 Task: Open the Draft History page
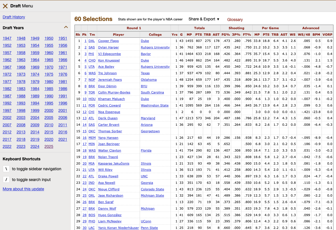coord(14,17)
